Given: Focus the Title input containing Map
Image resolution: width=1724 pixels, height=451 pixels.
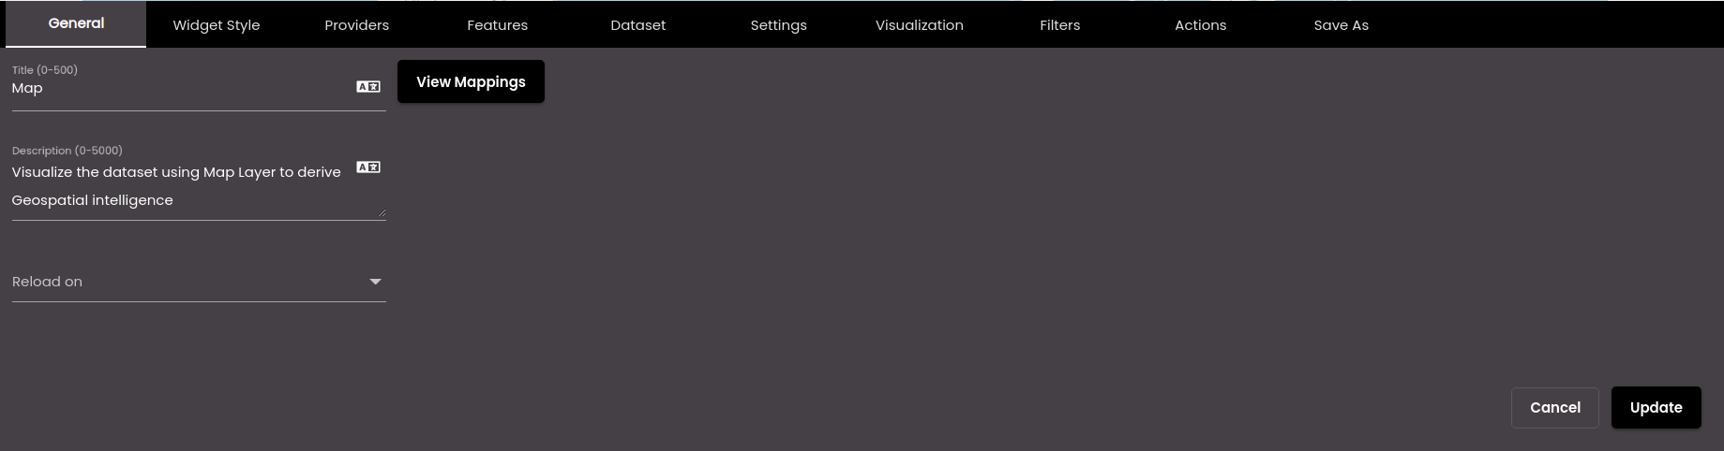Looking at the screenshot, I should pos(181,88).
